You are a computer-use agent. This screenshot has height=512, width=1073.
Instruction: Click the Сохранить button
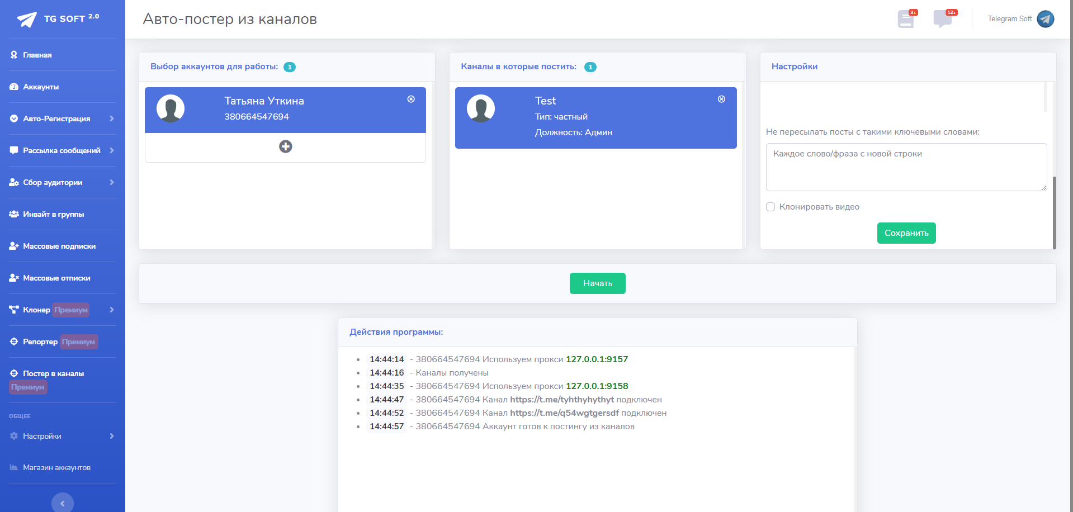click(906, 233)
